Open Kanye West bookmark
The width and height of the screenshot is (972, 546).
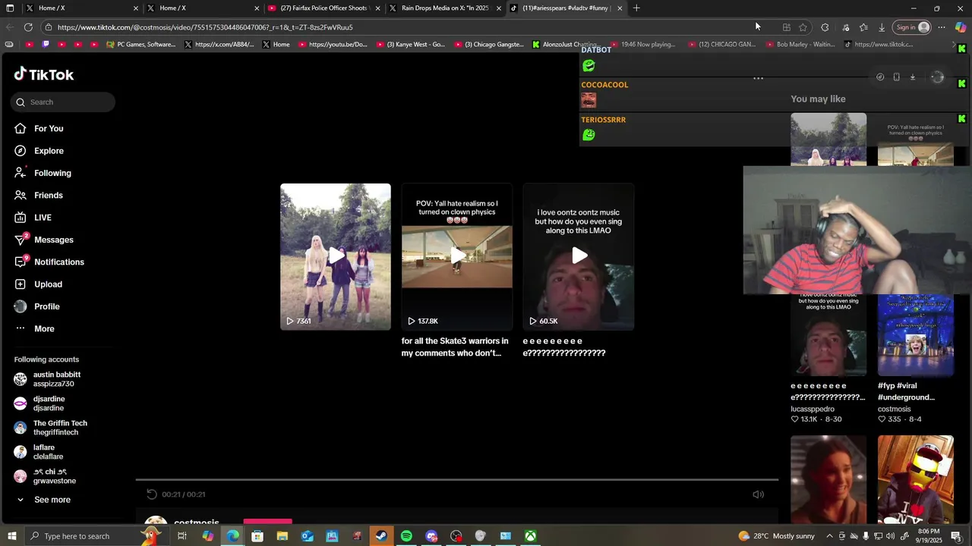[411, 45]
